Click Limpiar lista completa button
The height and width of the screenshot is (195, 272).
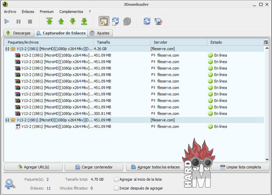coord(240,167)
